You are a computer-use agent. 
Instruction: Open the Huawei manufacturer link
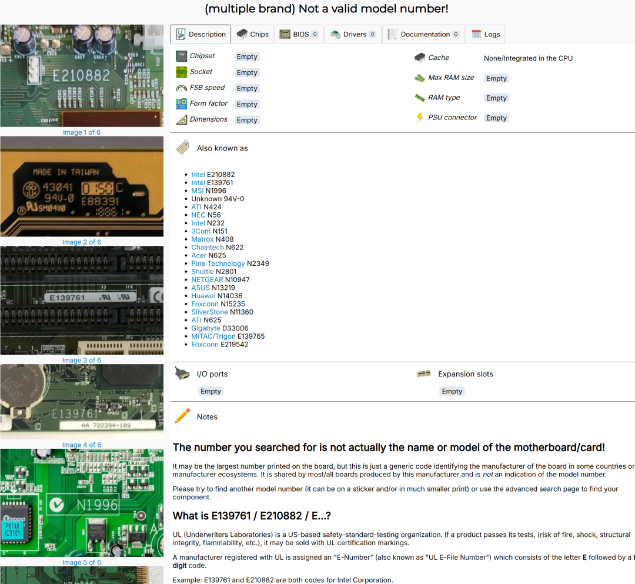203,296
